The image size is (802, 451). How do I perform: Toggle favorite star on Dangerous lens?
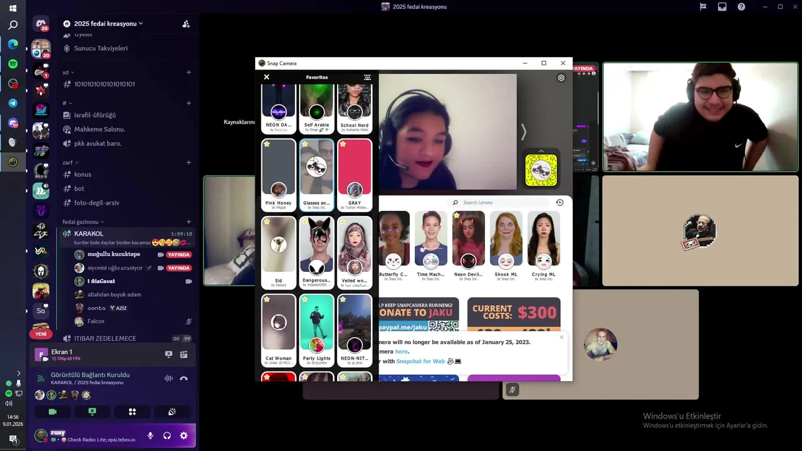[x=305, y=222]
